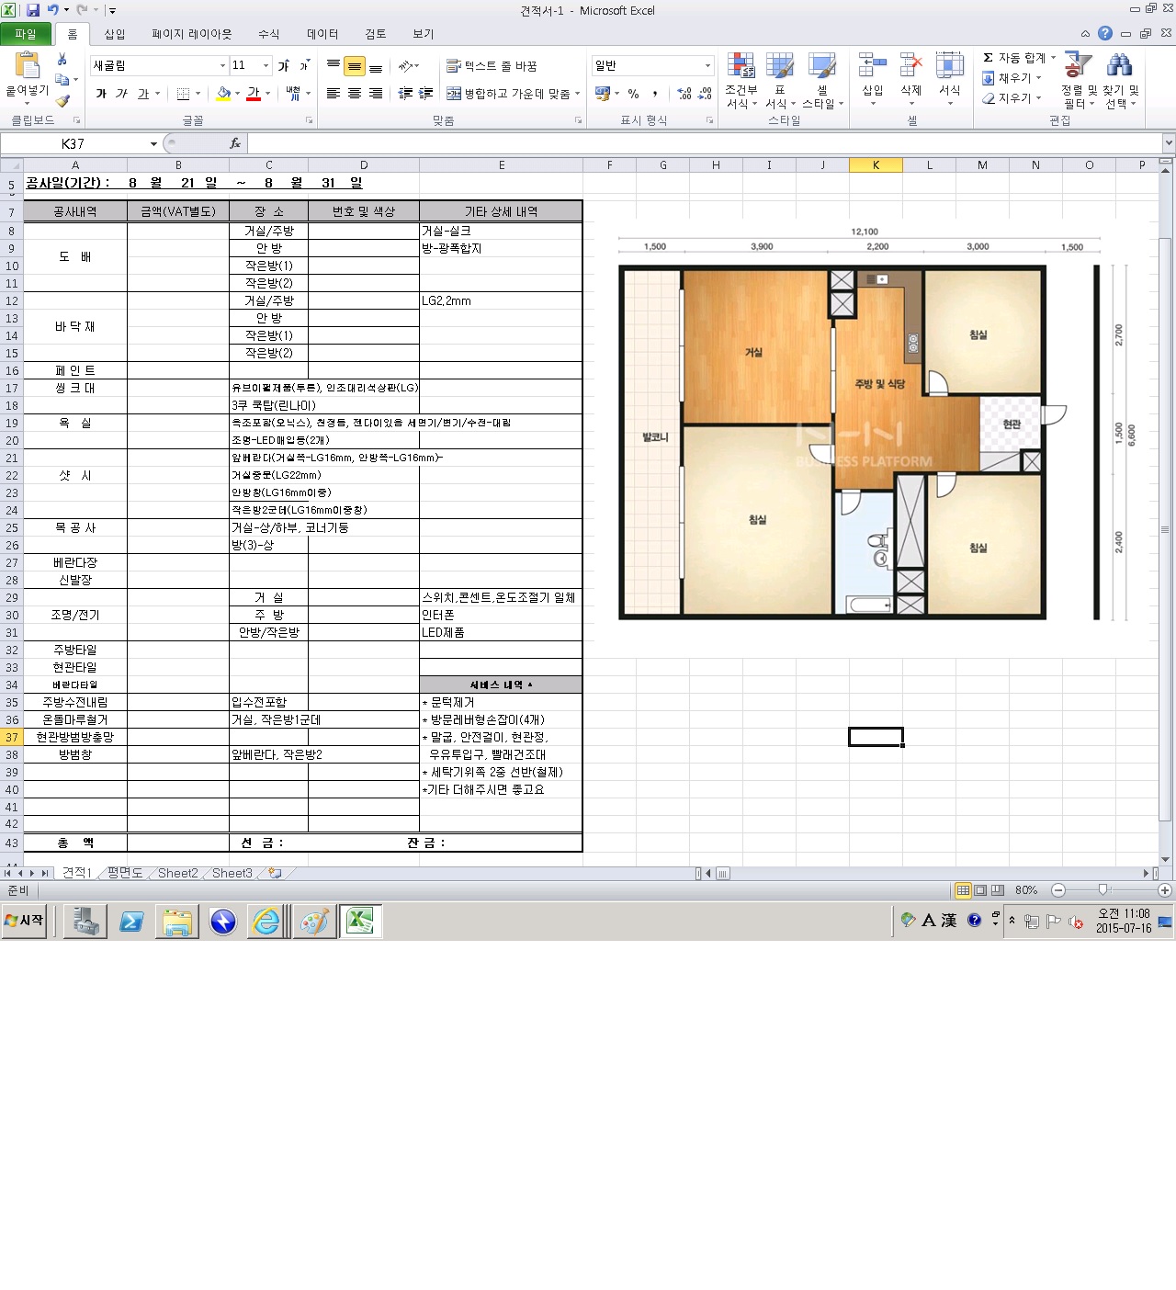Click the increase font size icon
Image resolution: width=1176 pixels, height=1290 pixels.
(284, 66)
